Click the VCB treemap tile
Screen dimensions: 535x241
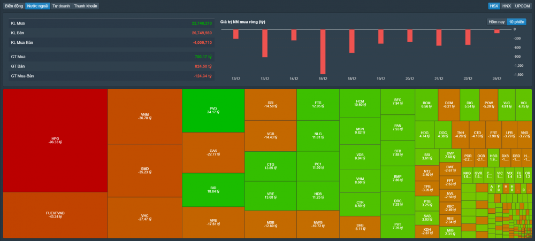(x=271, y=136)
